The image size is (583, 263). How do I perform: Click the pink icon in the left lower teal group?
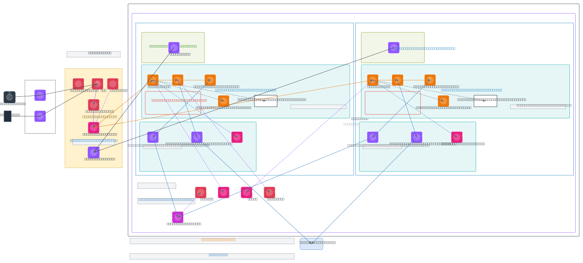pyautogui.click(x=237, y=137)
